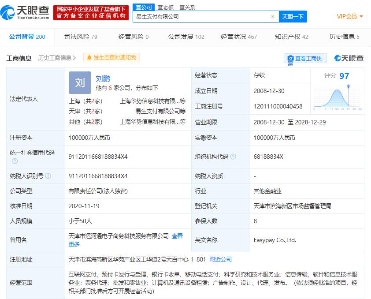371x299 pixels.
Task: Open the VIP会员 dropdown arrow
Action: click(x=362, y=16)
